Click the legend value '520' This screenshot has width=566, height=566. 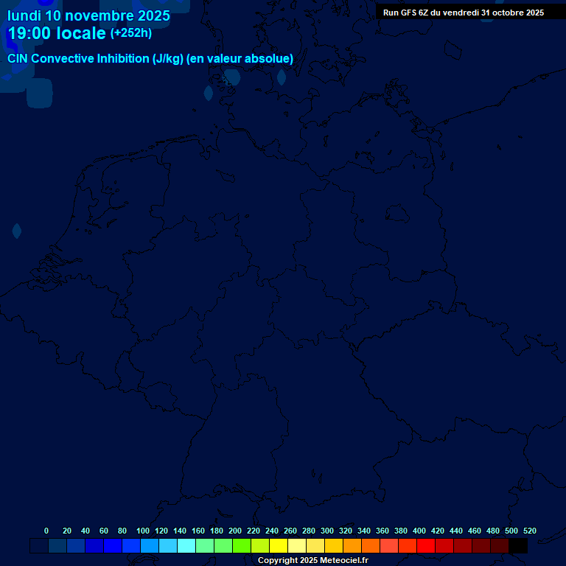tap(530, 531)
